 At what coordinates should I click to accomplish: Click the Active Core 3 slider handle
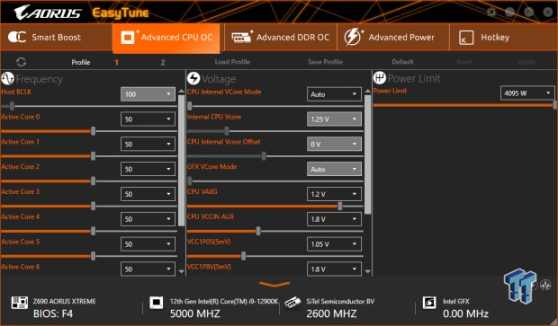pos(93,206)
